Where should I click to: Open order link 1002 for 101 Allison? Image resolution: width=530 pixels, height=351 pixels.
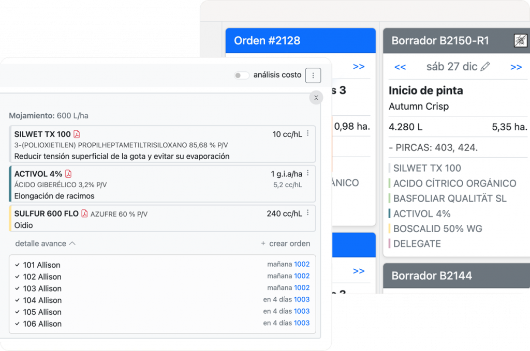302,264
